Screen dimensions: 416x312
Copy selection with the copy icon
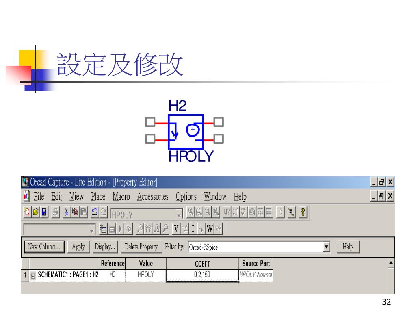pos(75,212)
